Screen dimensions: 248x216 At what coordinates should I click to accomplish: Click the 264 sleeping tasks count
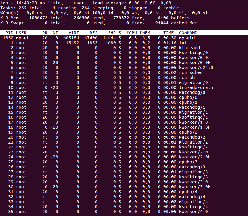pos(86,8)
